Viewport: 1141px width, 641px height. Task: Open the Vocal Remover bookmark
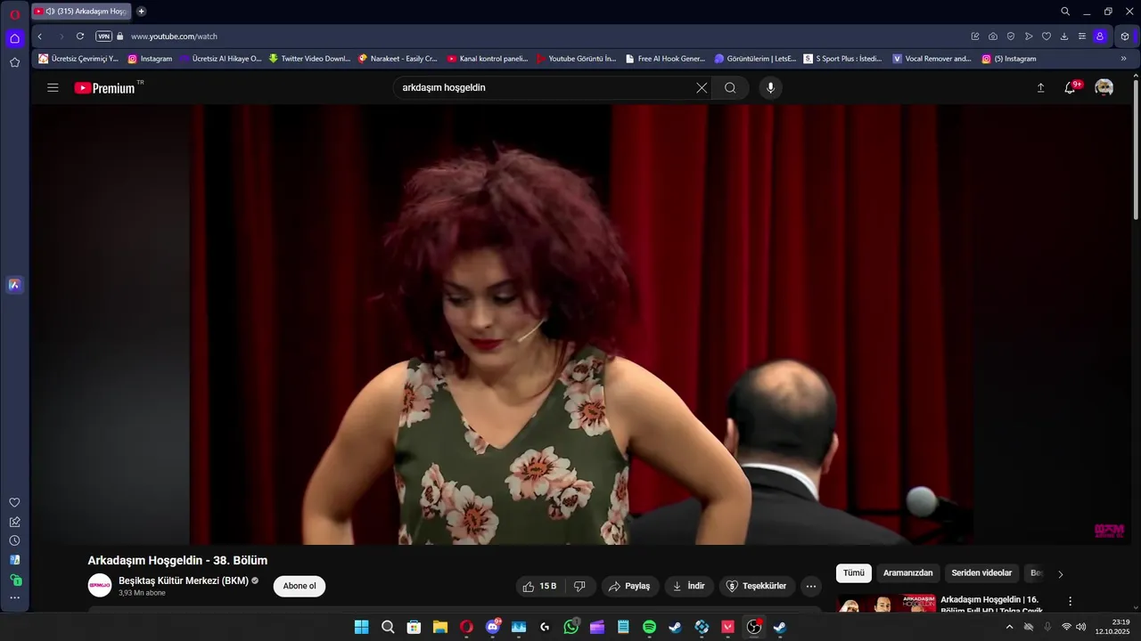[932, 59]
